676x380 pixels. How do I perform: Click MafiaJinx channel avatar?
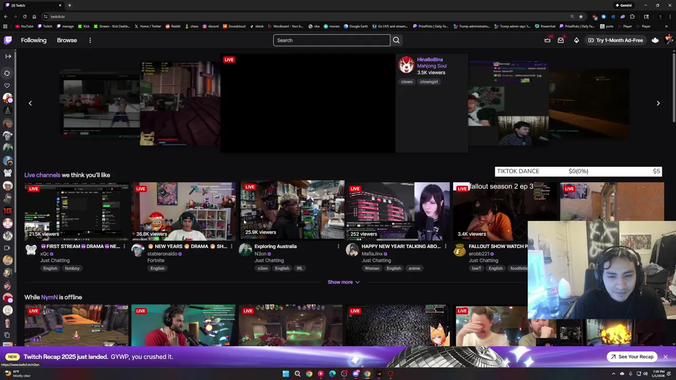[352, 250]
